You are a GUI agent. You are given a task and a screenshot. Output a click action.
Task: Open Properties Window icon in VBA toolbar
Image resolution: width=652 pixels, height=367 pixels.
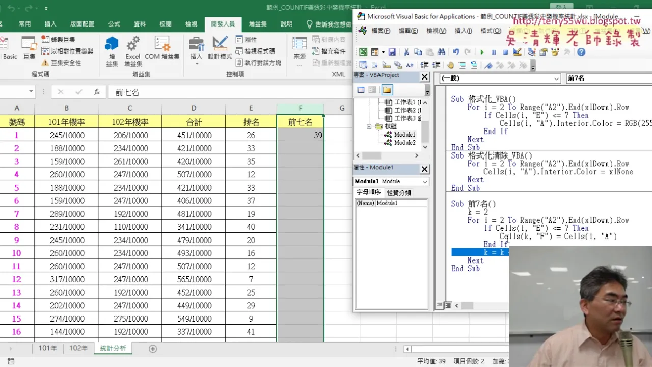pyautogui.click(x=544, y=52)
